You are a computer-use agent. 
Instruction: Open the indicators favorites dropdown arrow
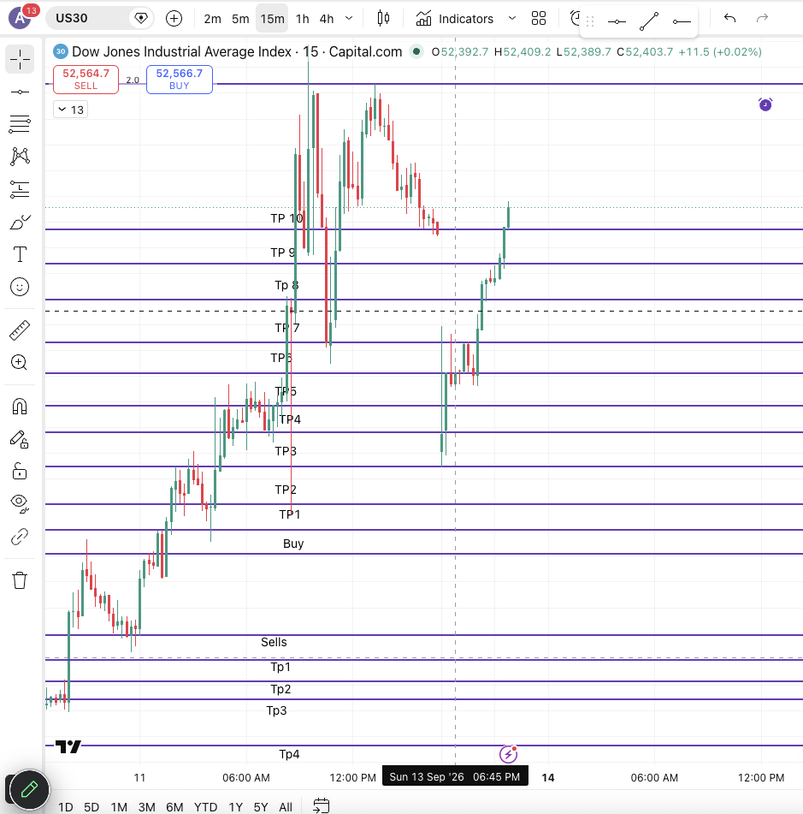[x=512, y=19]
